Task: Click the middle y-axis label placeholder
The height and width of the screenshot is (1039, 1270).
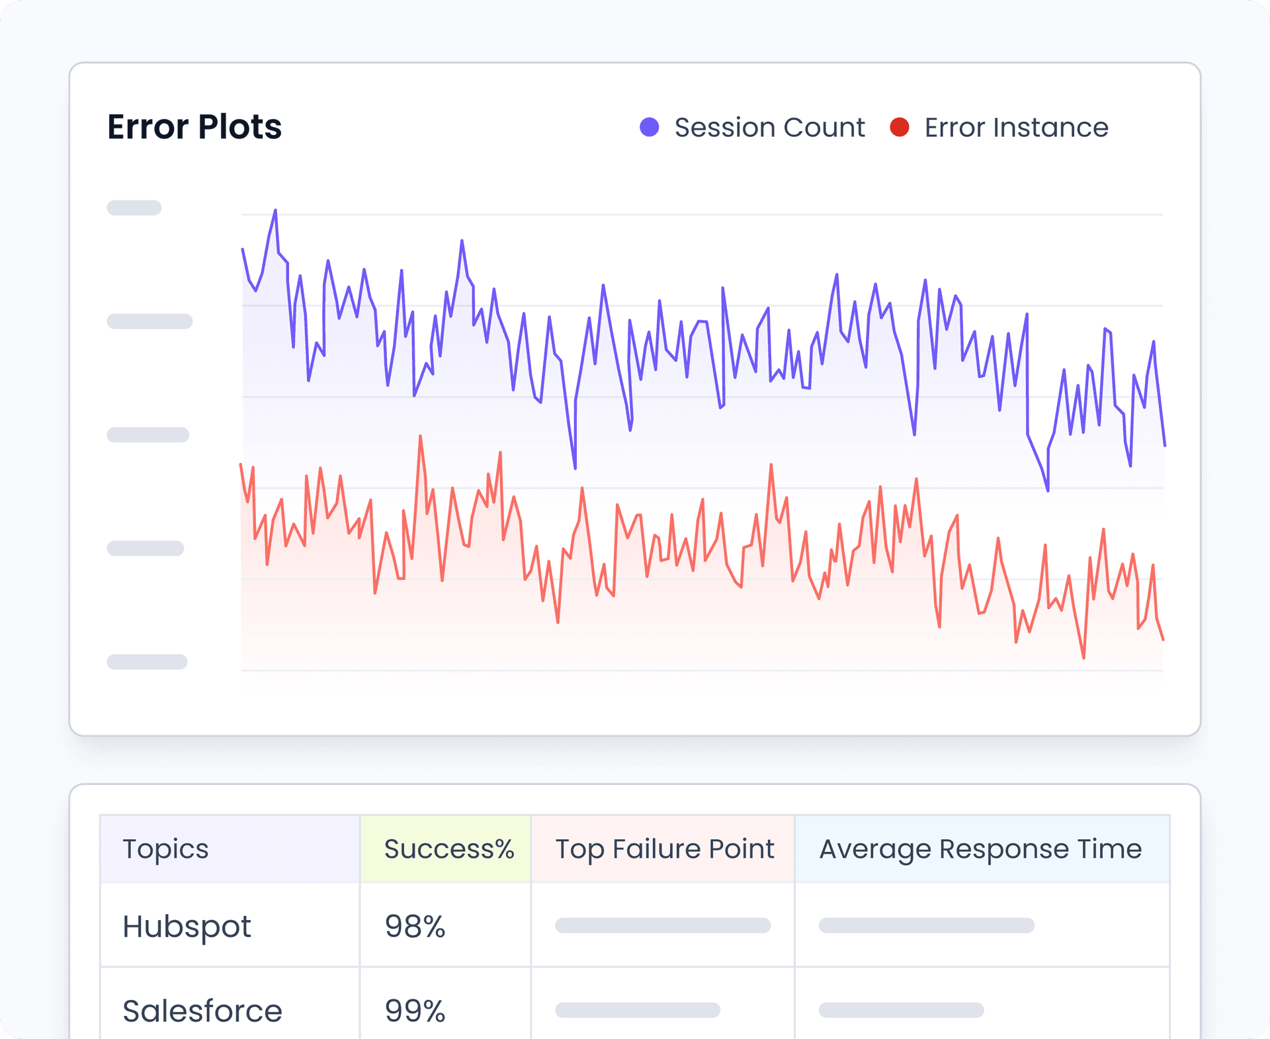Action: click(147, 435)
